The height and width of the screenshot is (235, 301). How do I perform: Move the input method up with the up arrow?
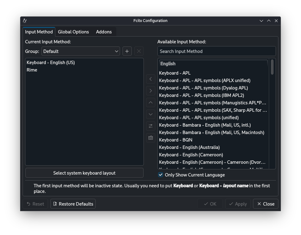pyautogui.click(x=151, y=102)
